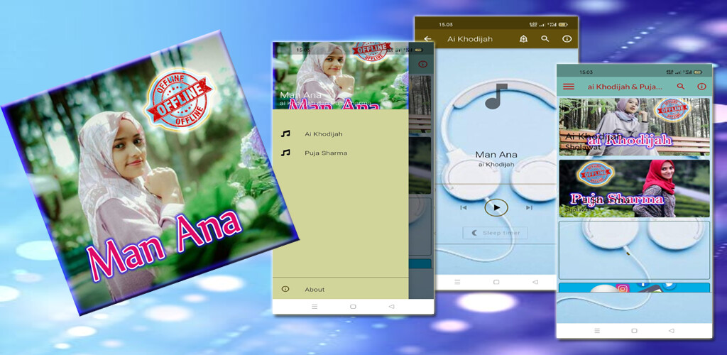
Task: Skip to next track
Action: 529,207
